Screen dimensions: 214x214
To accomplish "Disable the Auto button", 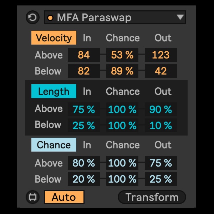I will click(x=64, y=197).
